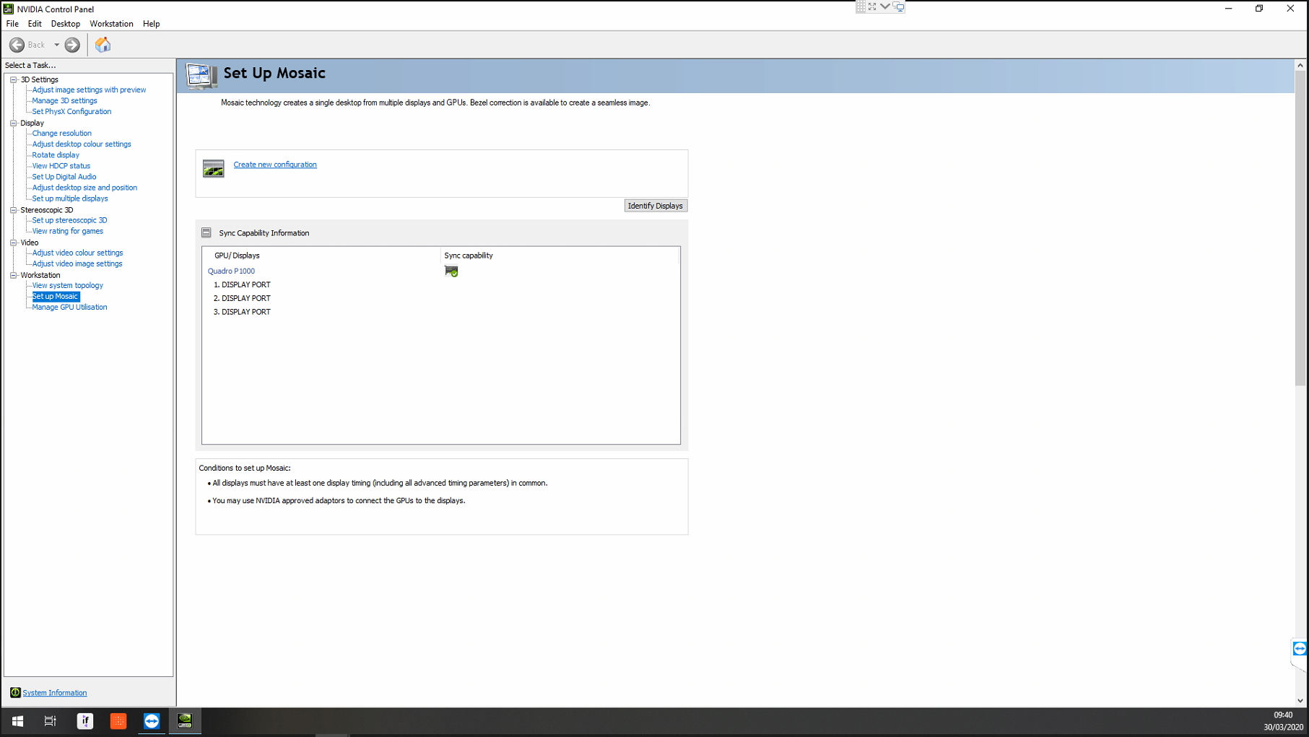Image resolution: width=1309 pixels, height=737 pixels.
Task: Expand remote session toolbar chevron
Action: pyautogui.click(x=885, y=6)
